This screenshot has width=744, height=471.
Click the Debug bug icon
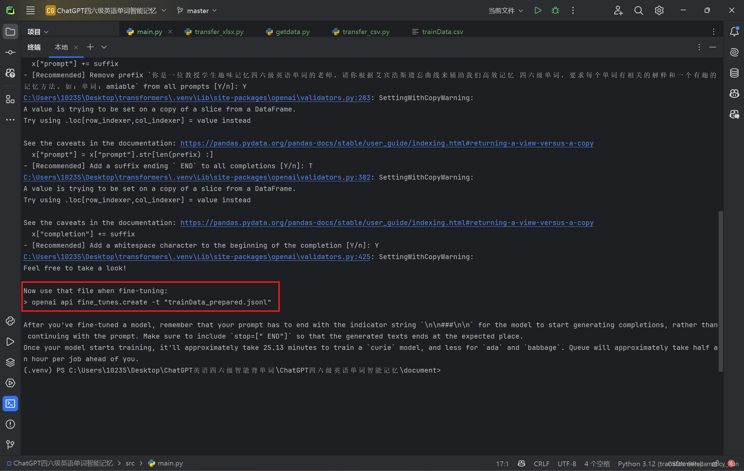(x=555, y=10)
